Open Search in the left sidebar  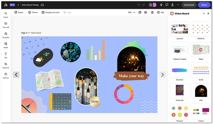(x=6, y=15)
